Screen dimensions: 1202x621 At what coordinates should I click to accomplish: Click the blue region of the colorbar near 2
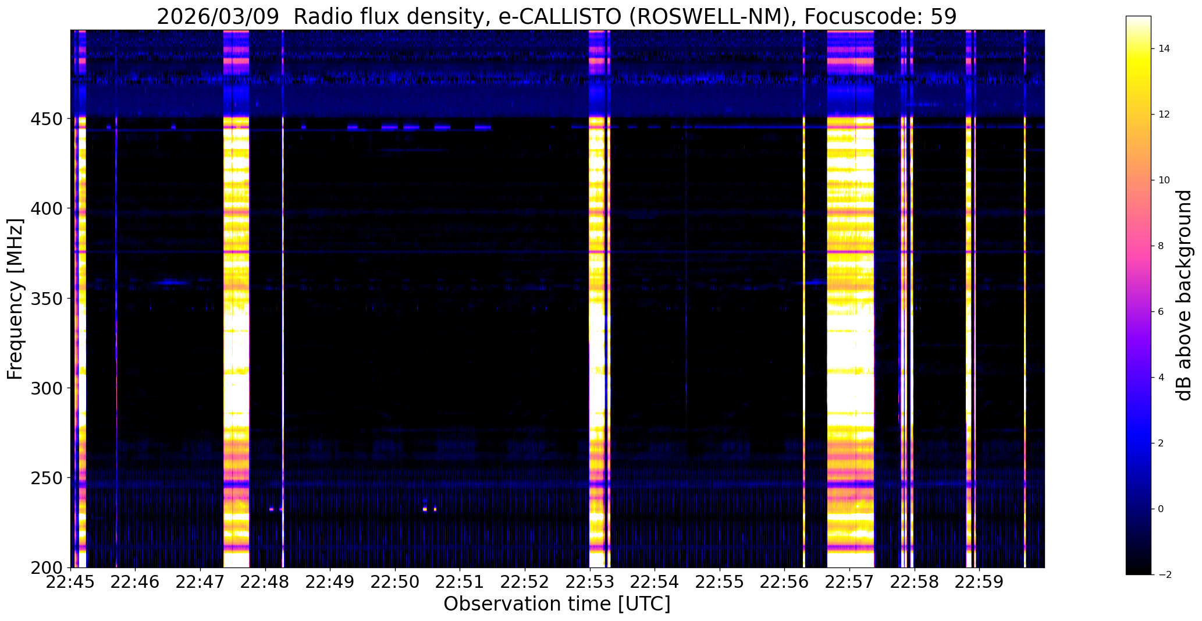(x=1139, y=443)
